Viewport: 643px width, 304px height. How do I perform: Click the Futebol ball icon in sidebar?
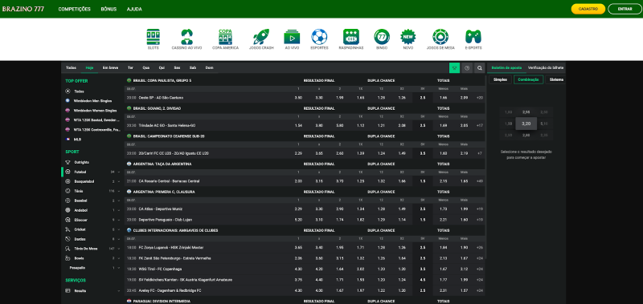coord(68,172)
